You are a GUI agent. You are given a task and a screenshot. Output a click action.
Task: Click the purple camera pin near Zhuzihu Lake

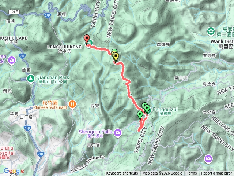coord(12,60)
